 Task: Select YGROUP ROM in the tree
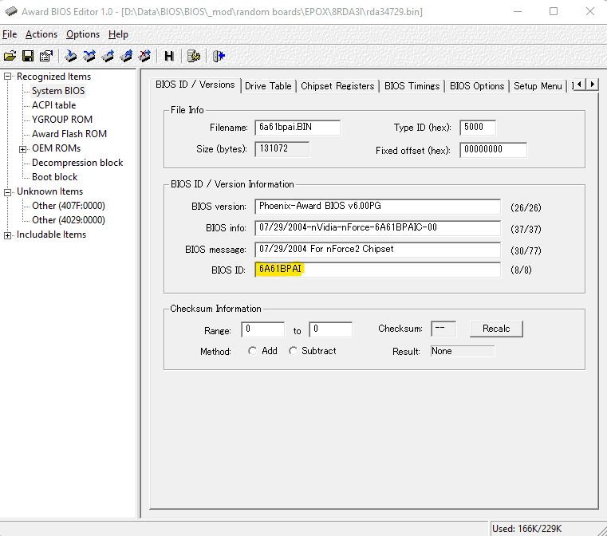click(x=62, y=120)
